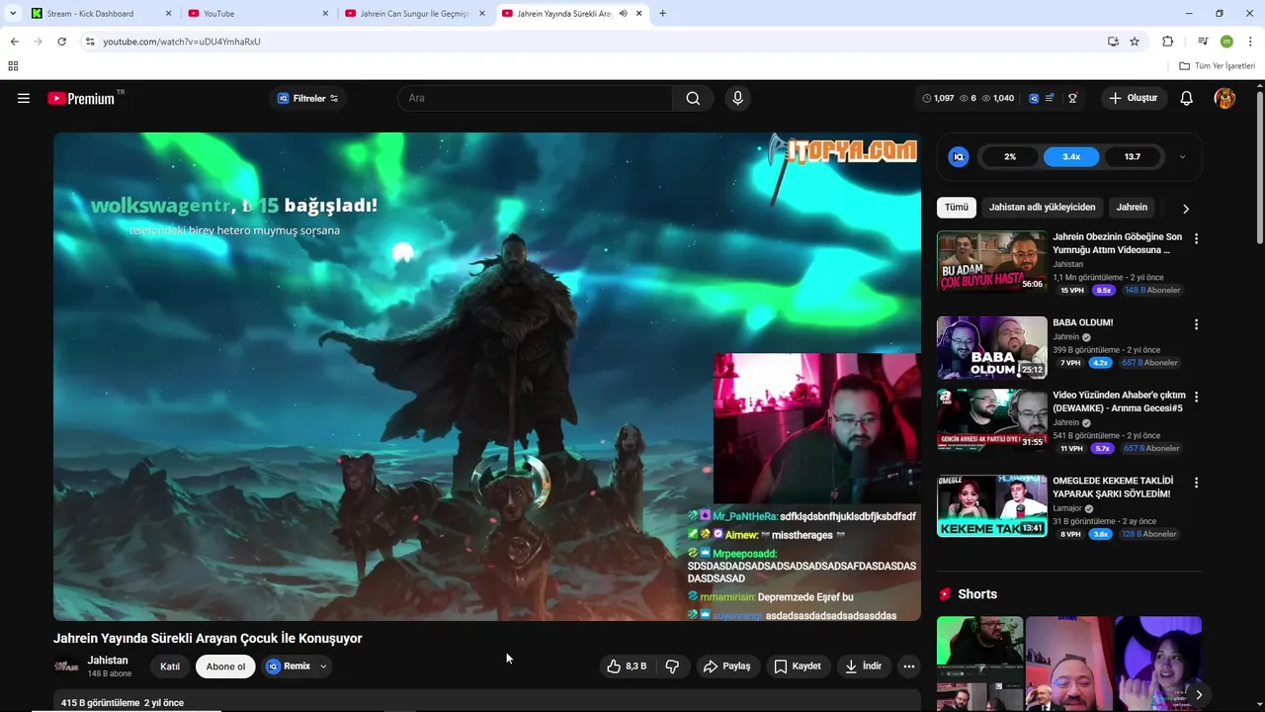Select the 'Jahrein' filter chip
Image resolution: width=1265 pixels, height=712 pixels.
pos(1132,208)
